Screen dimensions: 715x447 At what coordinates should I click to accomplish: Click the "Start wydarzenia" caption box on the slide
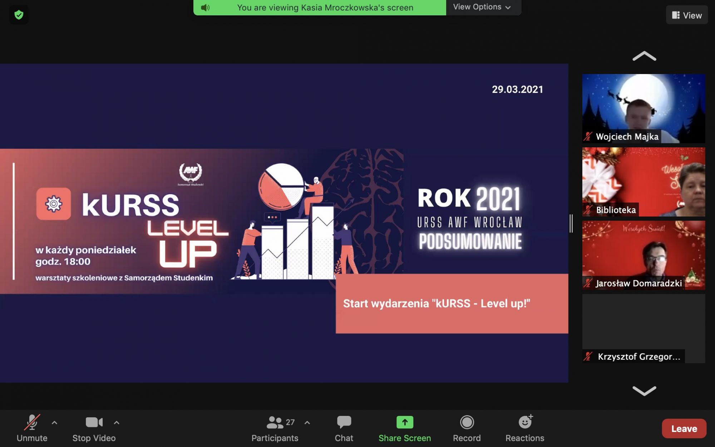point(452,304)
